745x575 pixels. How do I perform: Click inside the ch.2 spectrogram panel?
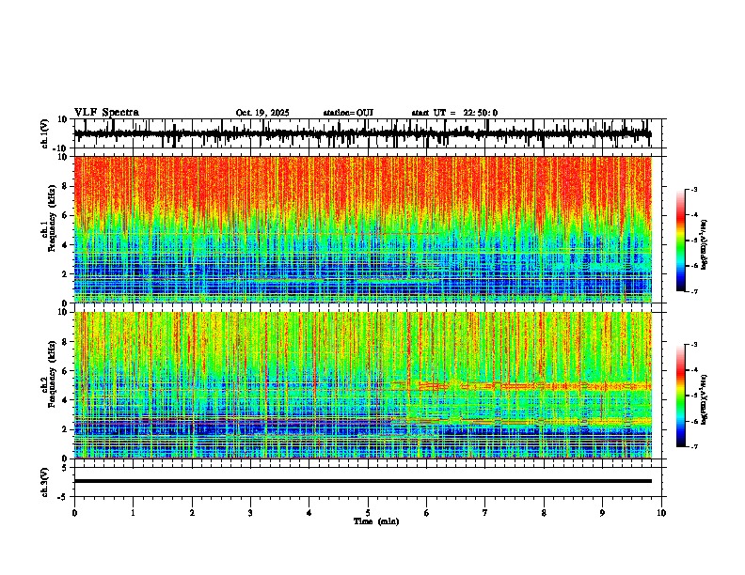(363, 385)
